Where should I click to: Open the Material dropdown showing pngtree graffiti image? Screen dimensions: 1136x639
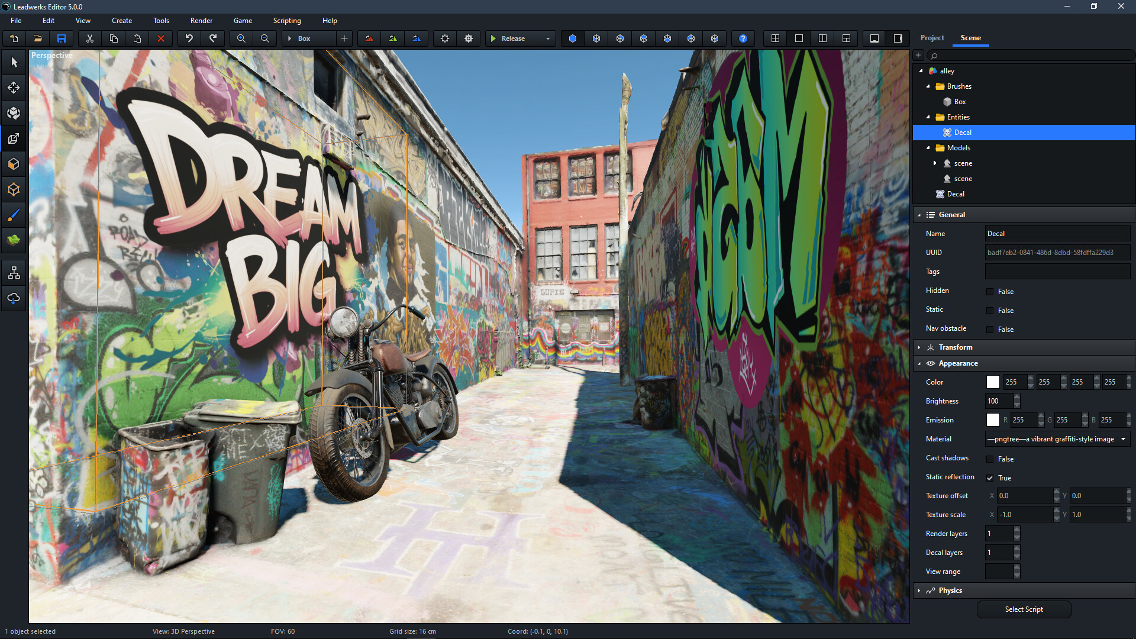click(1057, 438)
